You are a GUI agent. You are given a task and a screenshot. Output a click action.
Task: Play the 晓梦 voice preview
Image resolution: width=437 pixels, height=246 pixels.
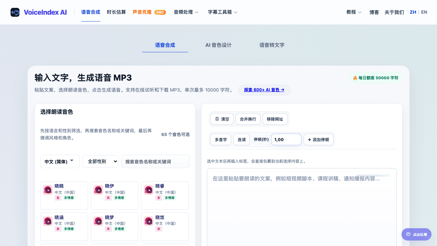(98, 221)
